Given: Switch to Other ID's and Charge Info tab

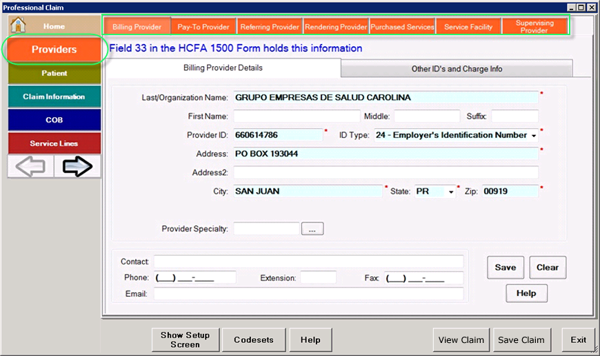Looking at the screenshot, I should [x=457, y=69].
